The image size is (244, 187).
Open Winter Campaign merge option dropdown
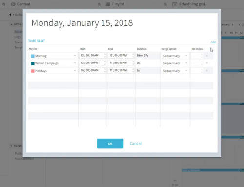175,63
